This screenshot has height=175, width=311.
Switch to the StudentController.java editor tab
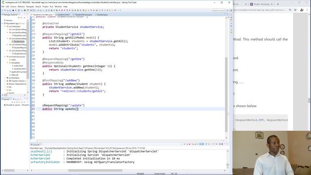[x=42, y=15]
